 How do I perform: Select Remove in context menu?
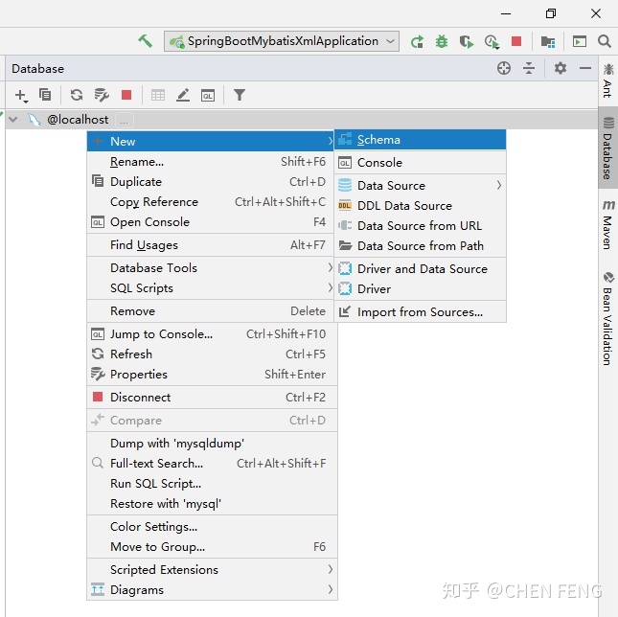[212, 310]
